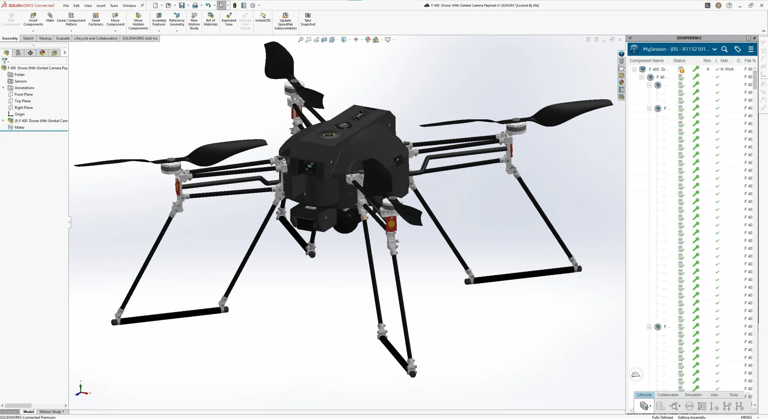This screenshot has height=419, width=768.
Task: Toggle Show Hidden Components
Action: tap(138, 20)
